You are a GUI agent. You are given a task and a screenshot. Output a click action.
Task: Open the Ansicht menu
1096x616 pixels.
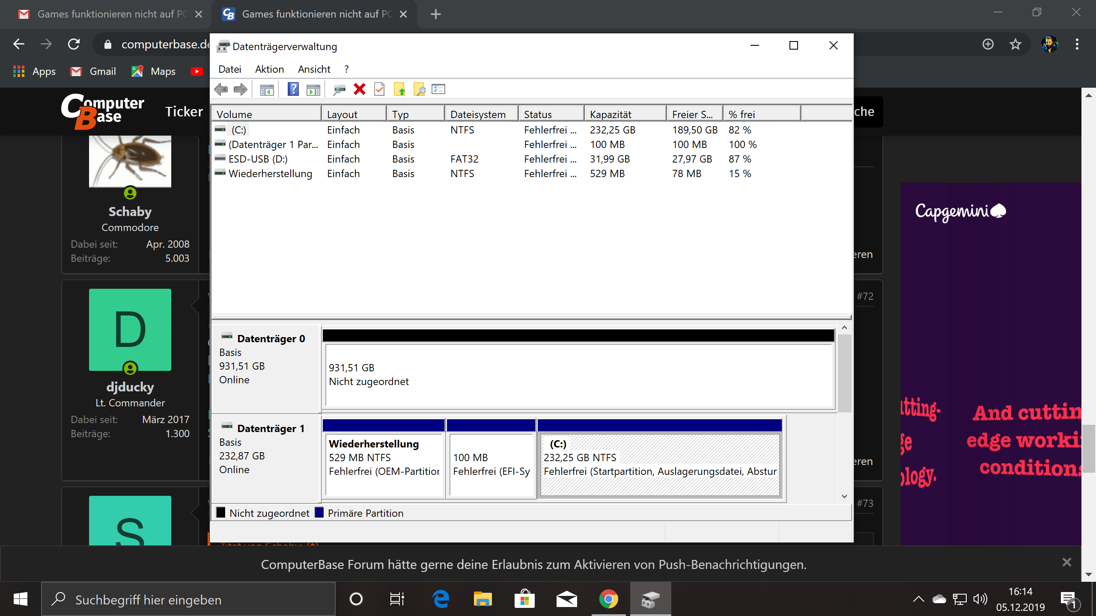314,69
